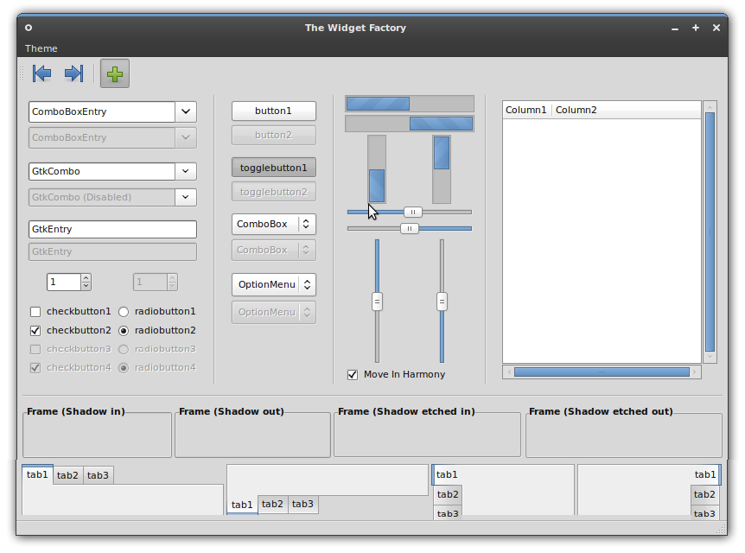Open the enabled ComboBox dropdown
This screenshot has width=745, height=553.
[x=274, y=224]
